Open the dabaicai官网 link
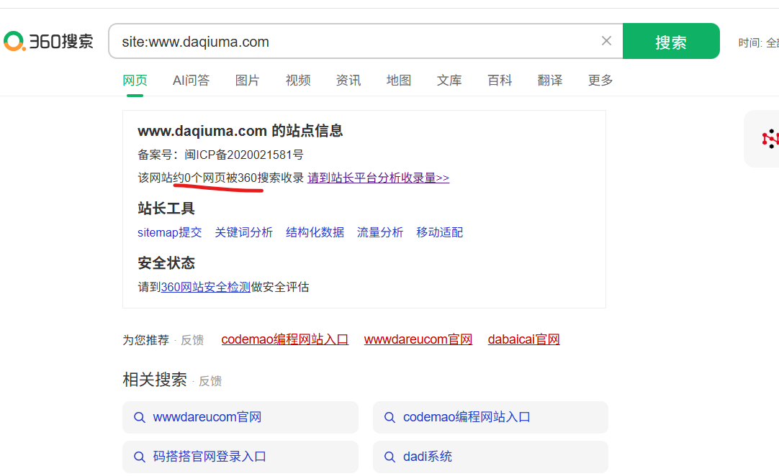The image size is (779, 476). point(523,339)
